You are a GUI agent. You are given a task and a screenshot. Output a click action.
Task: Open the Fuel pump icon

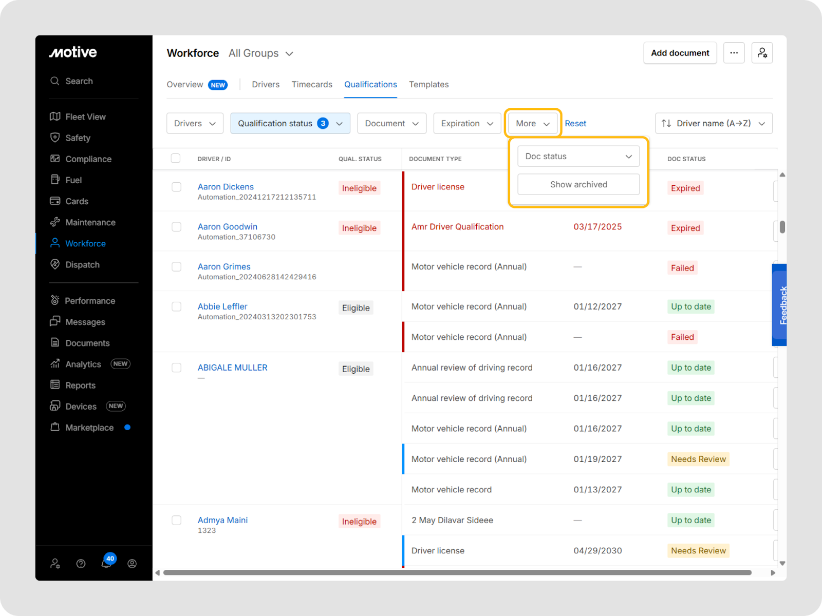pyautogui.click(x=55, y=180)
